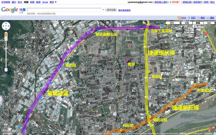Open the 顯示搜尋選項 search options link
Viewport: 216px width, 135px height.
(x=124, y=10)
